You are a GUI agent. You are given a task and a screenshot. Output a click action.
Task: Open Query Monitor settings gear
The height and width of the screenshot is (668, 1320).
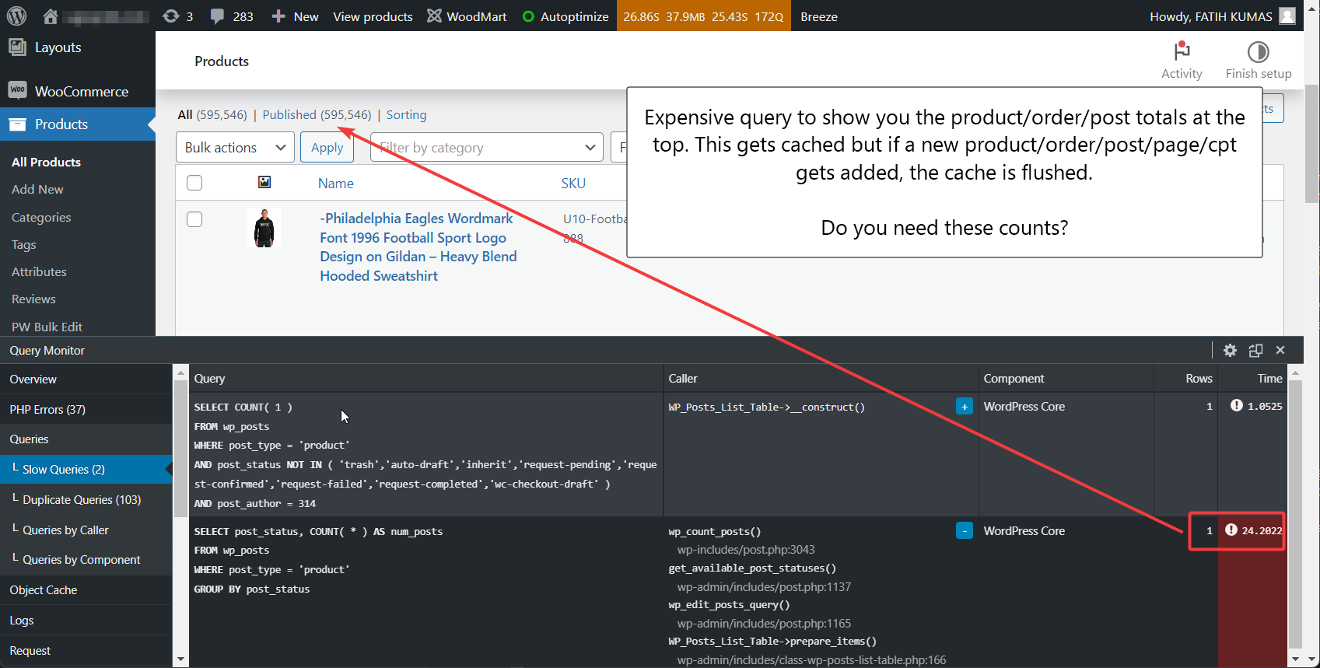(1230, 350)
